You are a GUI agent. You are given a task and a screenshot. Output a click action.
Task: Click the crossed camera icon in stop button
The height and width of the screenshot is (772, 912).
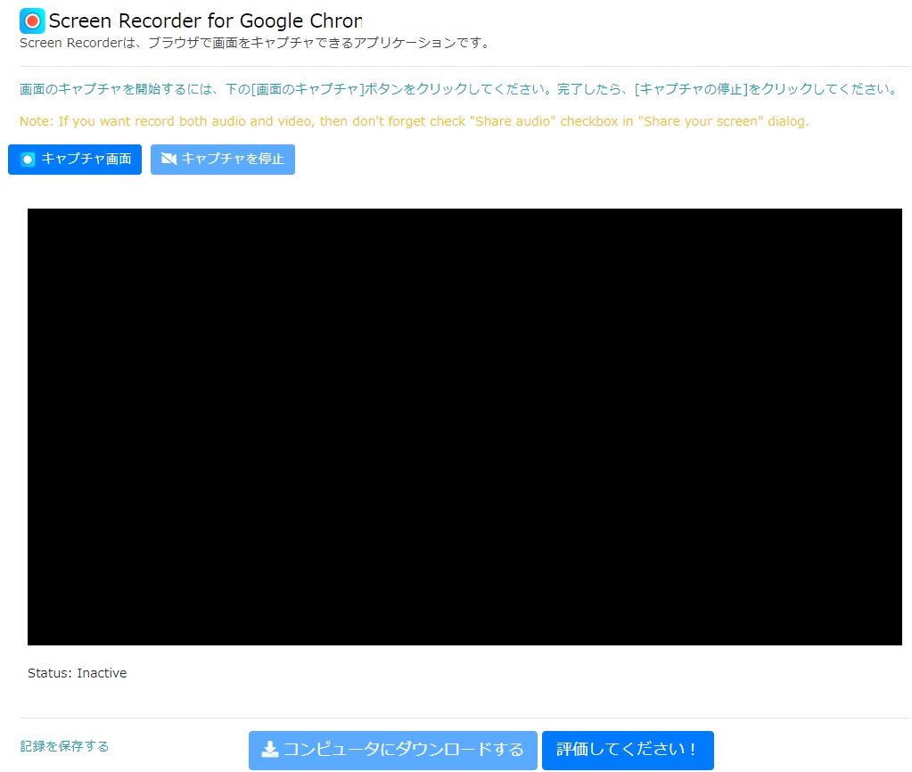click(168, 159)
